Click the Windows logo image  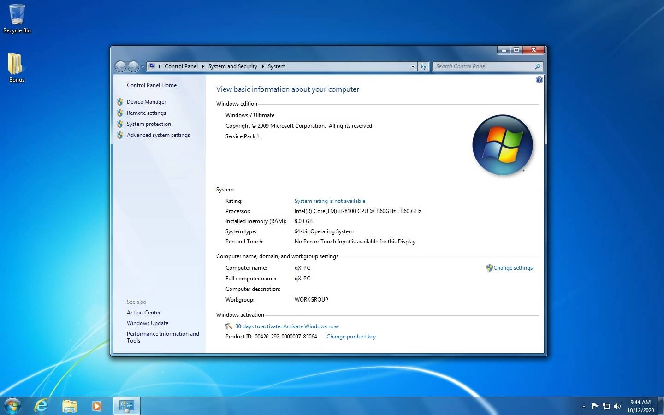coord(503,145)
